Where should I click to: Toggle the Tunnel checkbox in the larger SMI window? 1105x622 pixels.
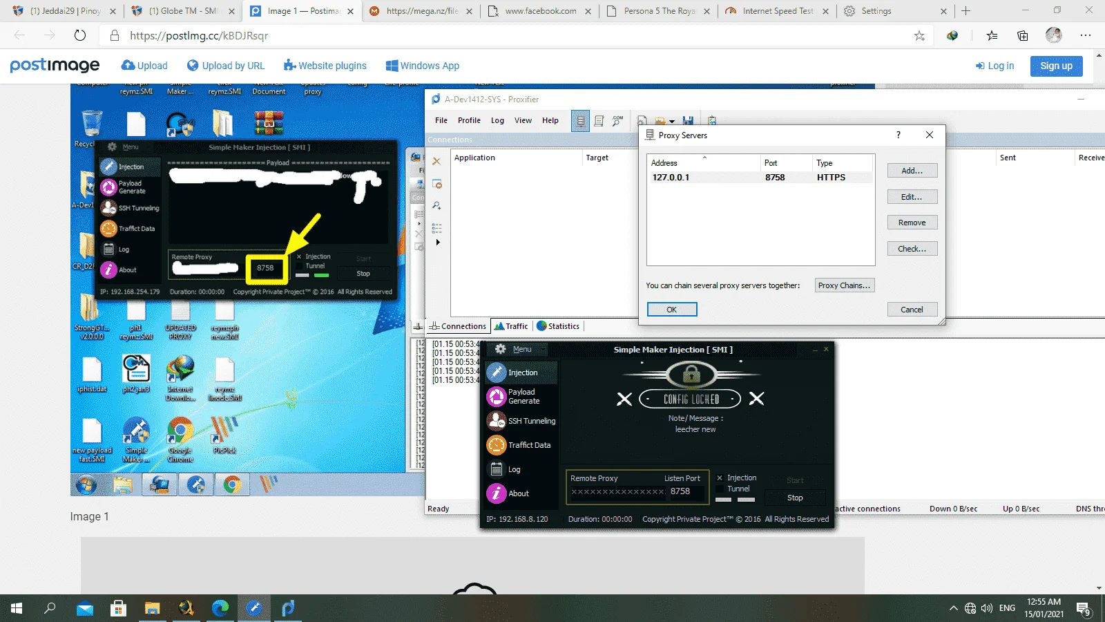[x=720, y=489]
